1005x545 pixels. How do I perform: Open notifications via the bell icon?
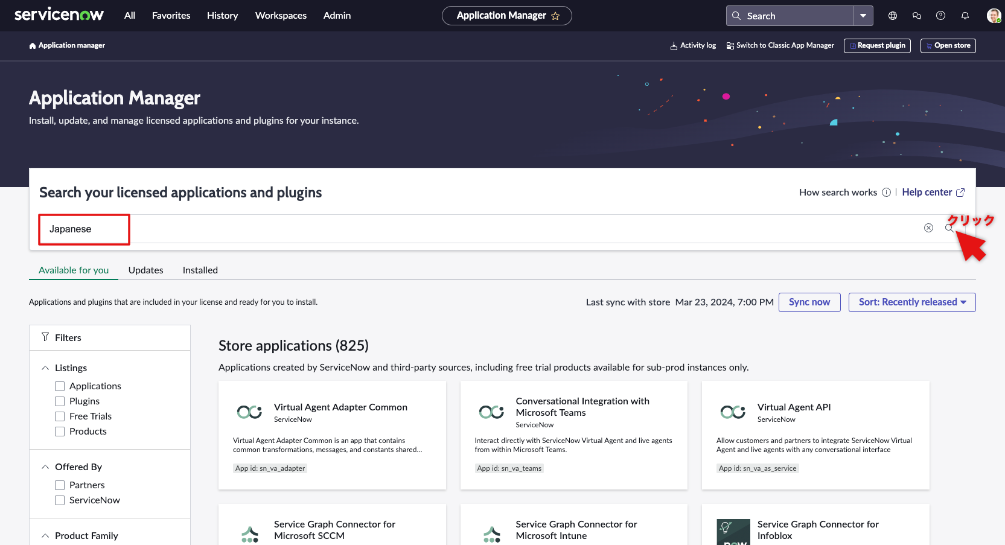(x=965, y=15)
